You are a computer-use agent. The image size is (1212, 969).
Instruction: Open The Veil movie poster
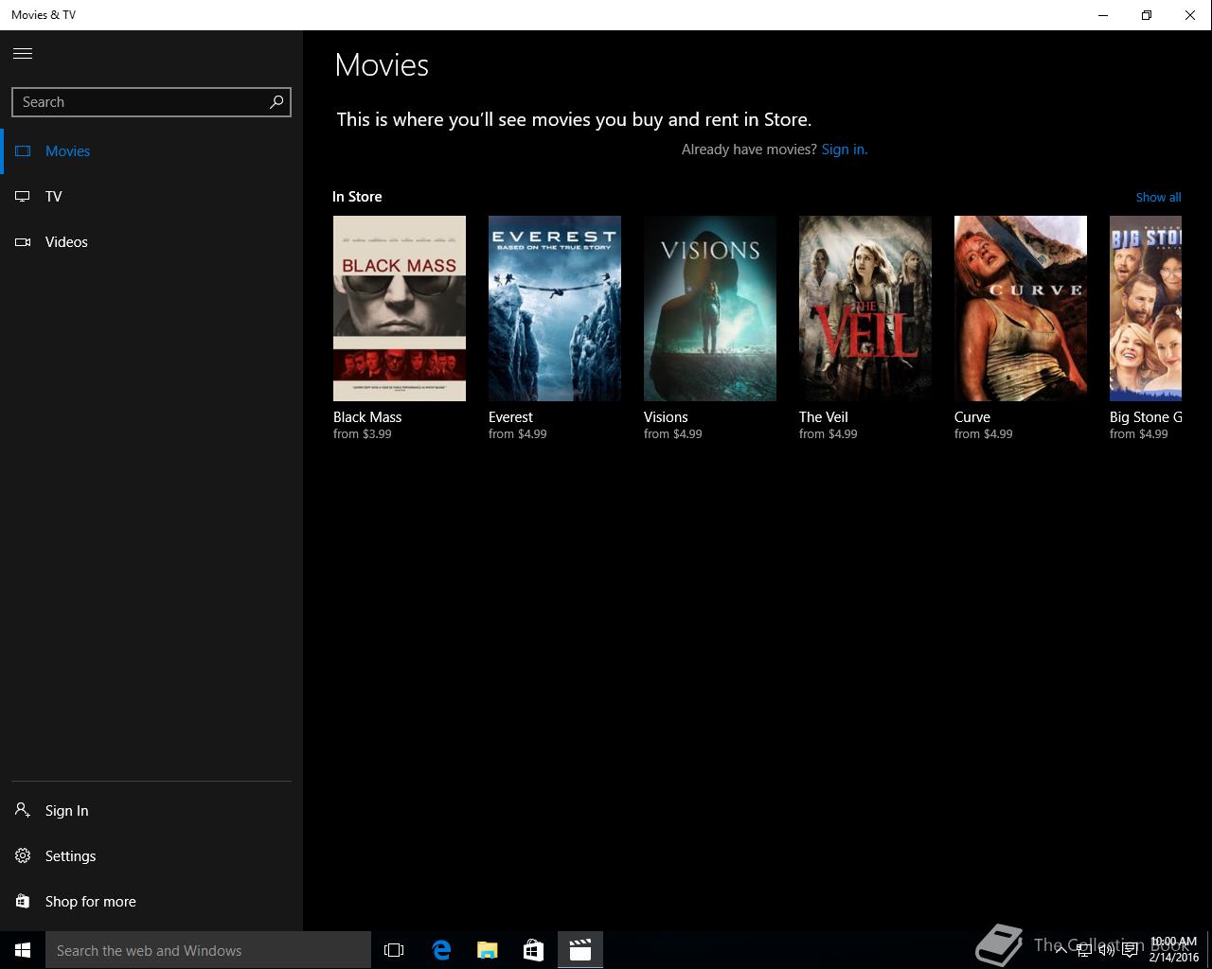865,308
